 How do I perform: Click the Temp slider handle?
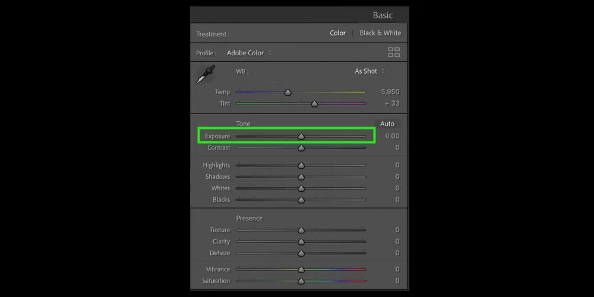[x=288, y=92]
